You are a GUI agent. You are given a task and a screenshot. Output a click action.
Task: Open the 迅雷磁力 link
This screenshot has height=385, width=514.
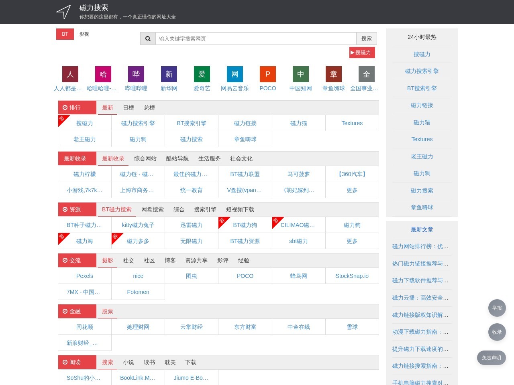click(192, 225)
